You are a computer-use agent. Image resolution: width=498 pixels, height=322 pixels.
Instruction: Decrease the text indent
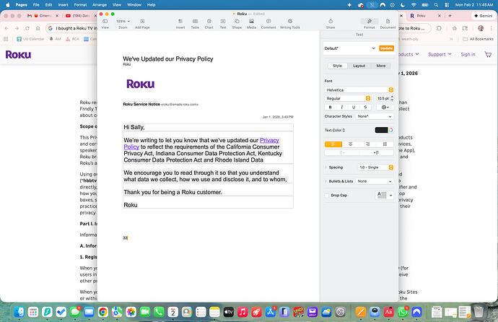tap(341, 153)
